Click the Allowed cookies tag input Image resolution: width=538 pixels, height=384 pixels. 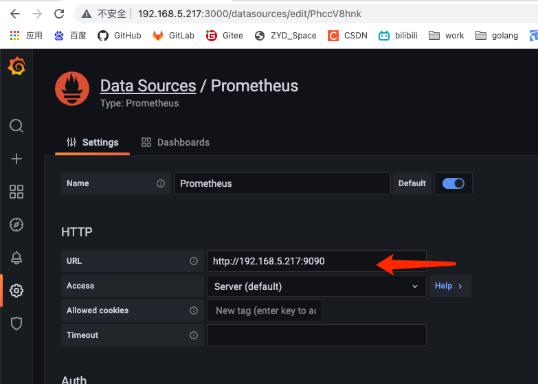(265, 310)
